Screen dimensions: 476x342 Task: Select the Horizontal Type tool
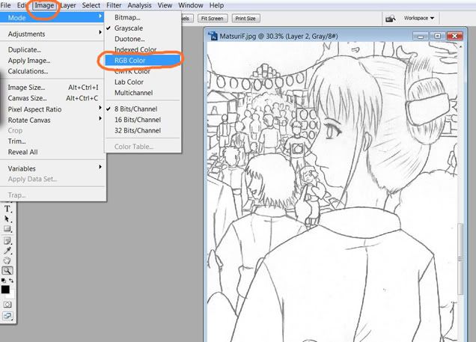tap(7, 209)
